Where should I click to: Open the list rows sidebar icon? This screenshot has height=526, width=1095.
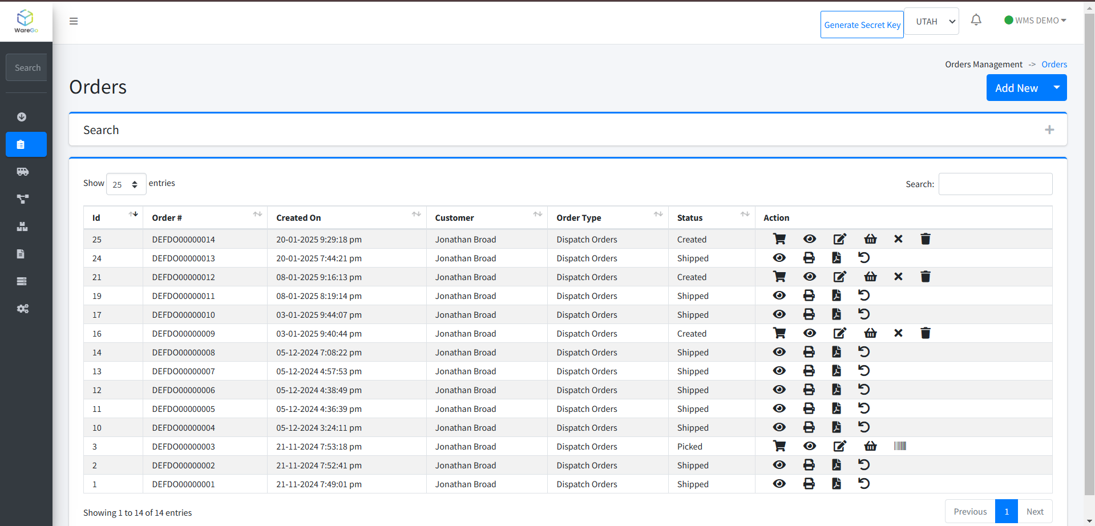(x=22, y=281)
